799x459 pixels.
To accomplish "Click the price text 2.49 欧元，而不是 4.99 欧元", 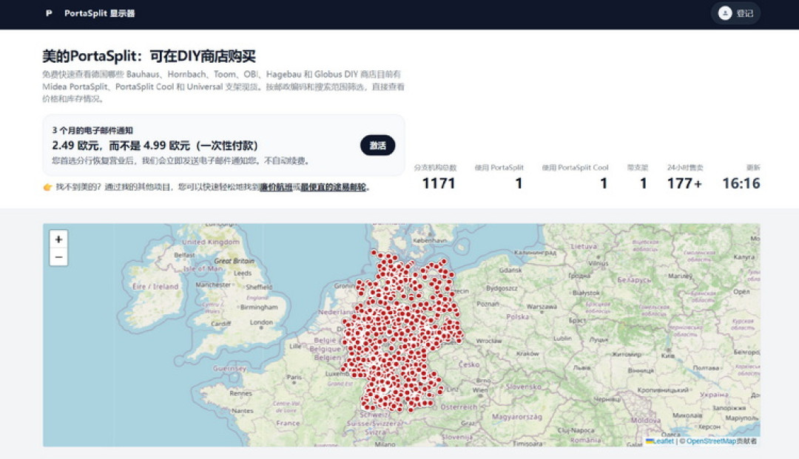I will click(121, 146).
